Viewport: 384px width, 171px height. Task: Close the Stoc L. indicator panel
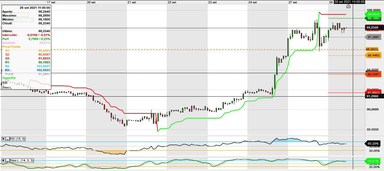[3, 160]
